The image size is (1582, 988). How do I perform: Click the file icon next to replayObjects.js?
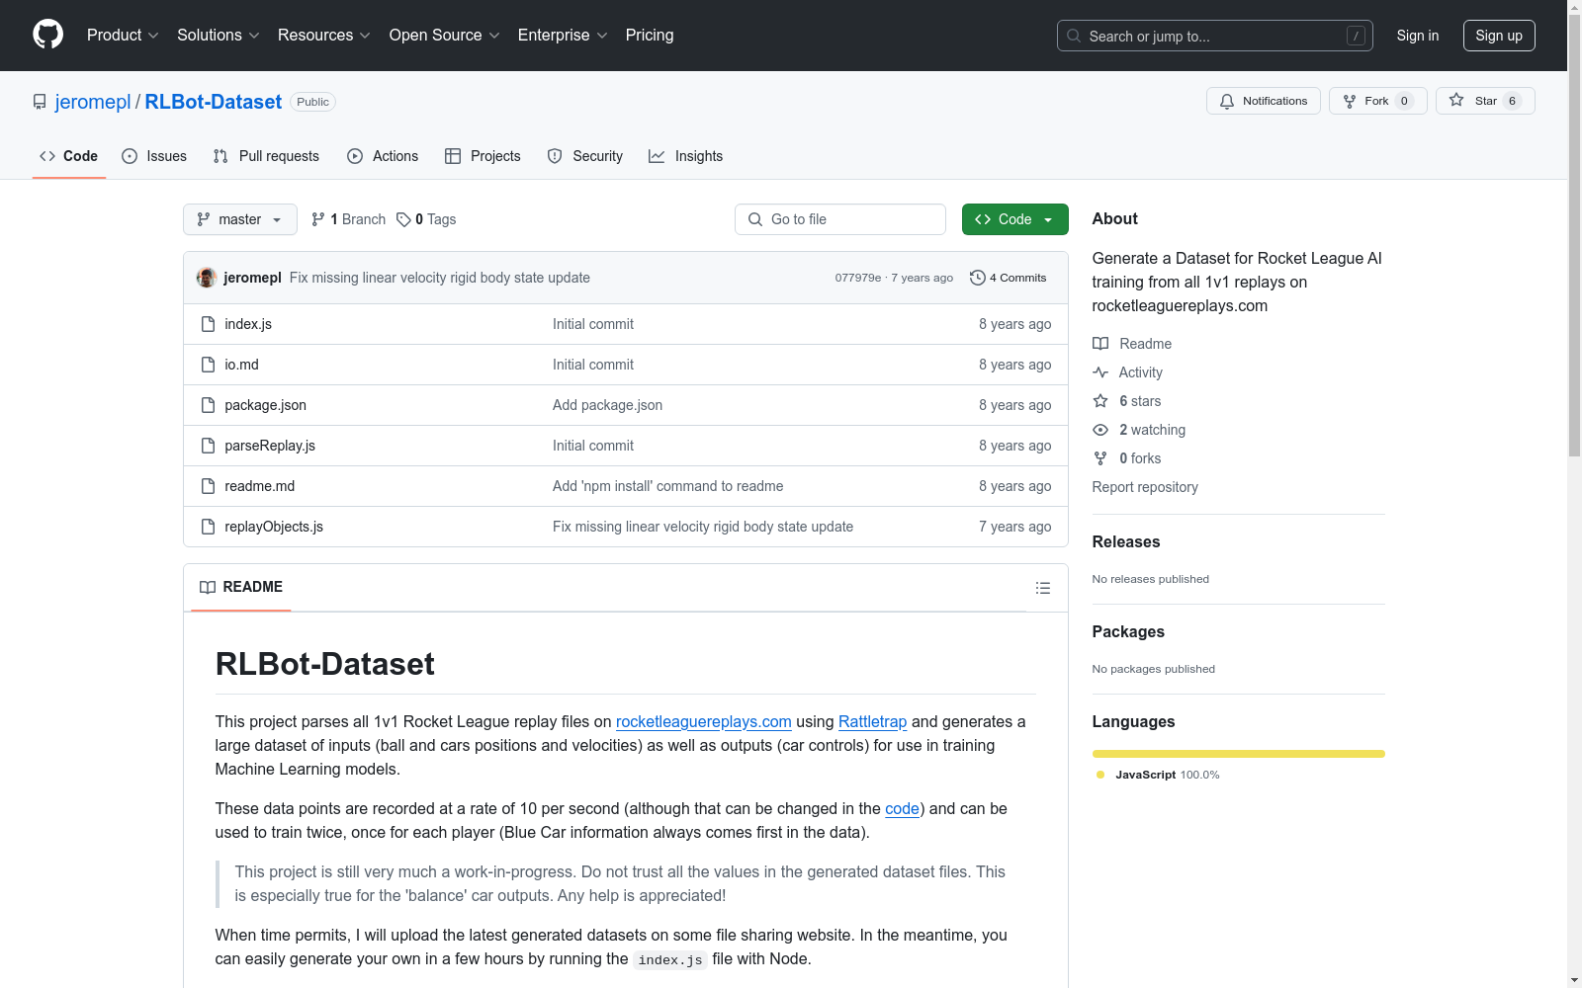pyautogui.click(x=208, y=527)
